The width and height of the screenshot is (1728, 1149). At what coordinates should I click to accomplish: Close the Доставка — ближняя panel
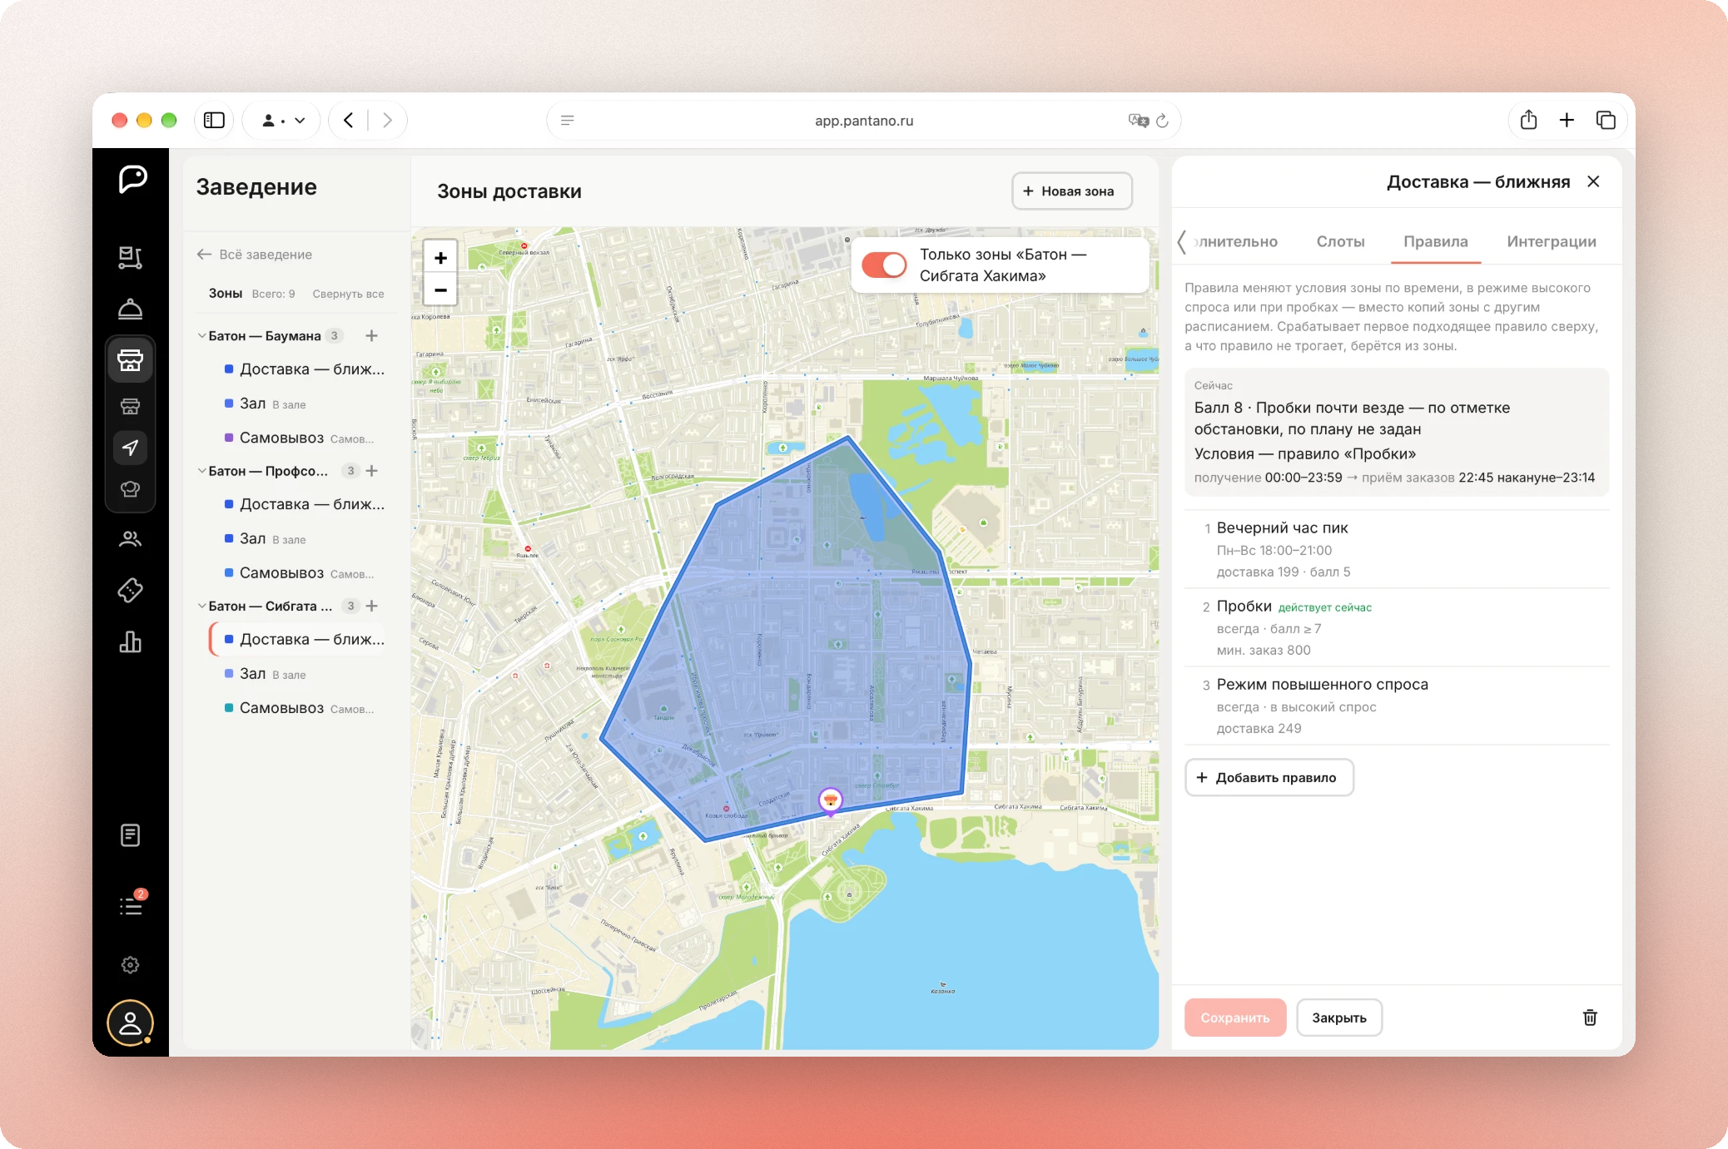pos(1593,181)
